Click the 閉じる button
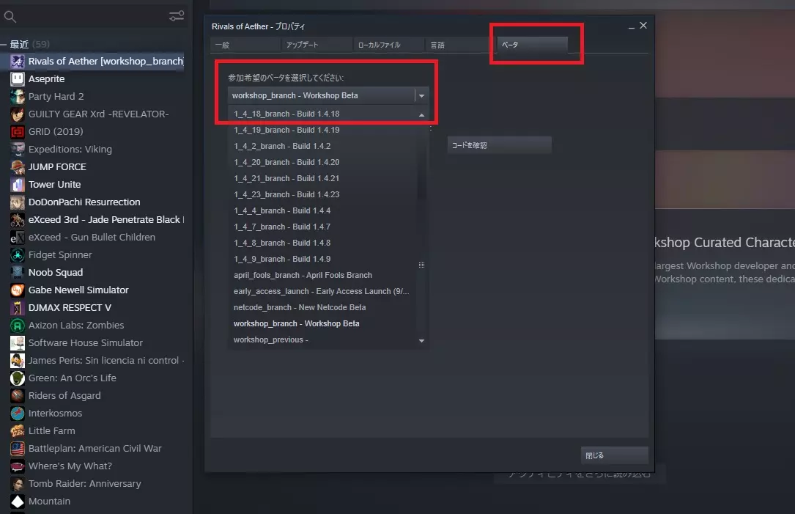This screenshot has width=795, height=514. [x=614, y=455]
